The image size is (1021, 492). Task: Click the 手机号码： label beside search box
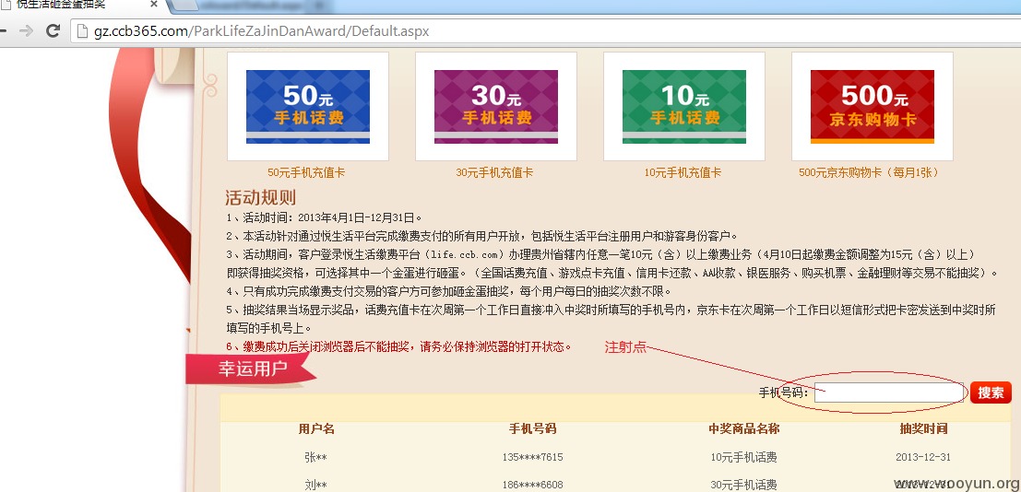[x=784, y=393]
